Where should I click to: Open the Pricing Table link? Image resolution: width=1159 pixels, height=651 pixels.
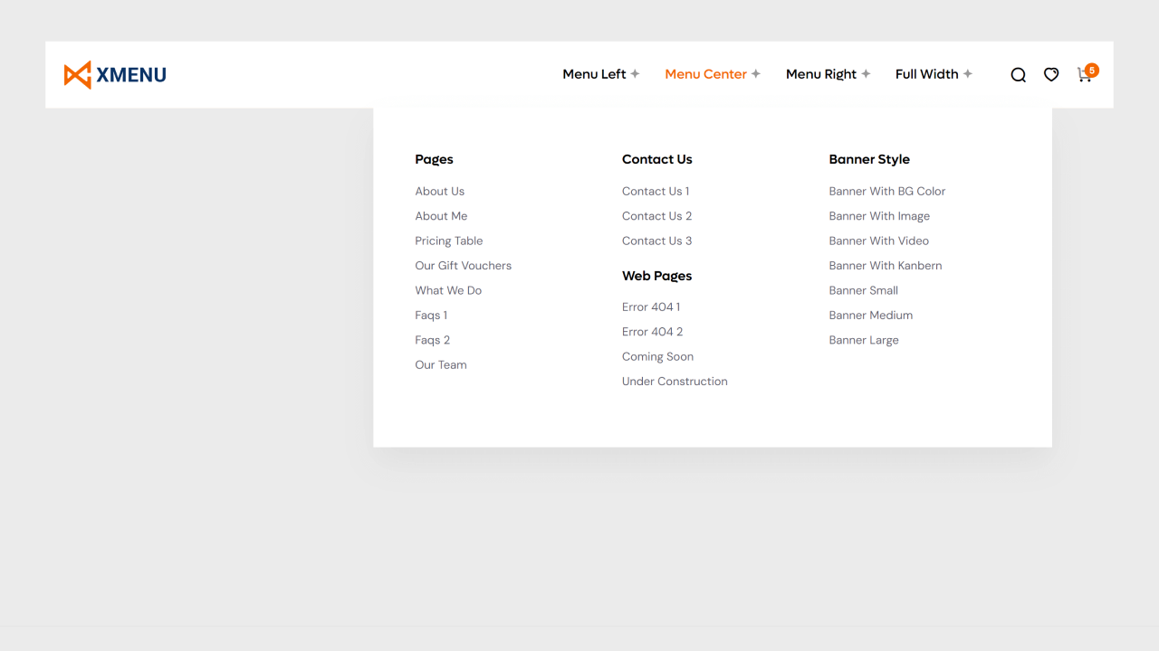point(449,241)
